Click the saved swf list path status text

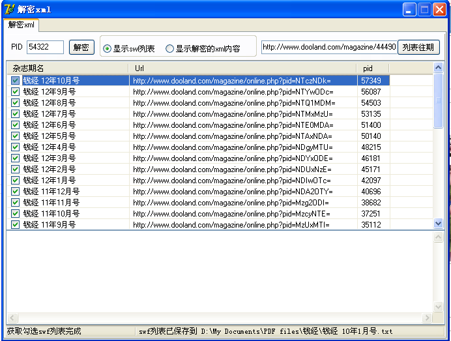265,331
